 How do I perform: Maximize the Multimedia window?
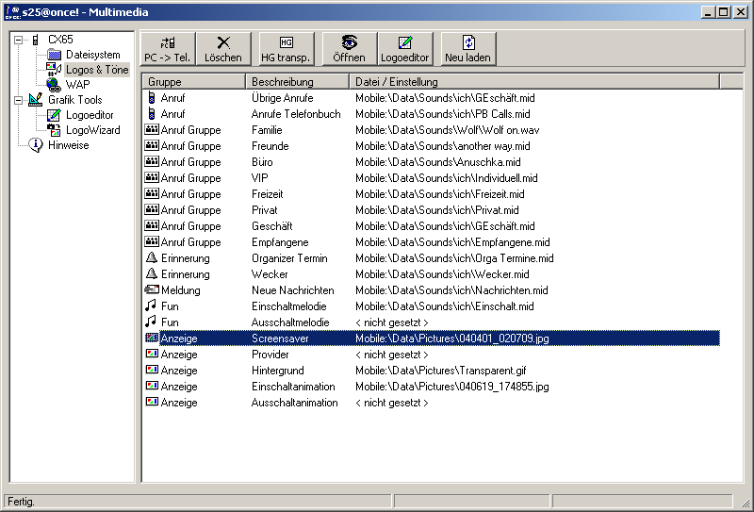(x=724, y=11)
